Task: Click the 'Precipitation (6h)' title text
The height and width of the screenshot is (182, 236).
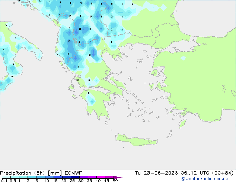Action: 22,173
